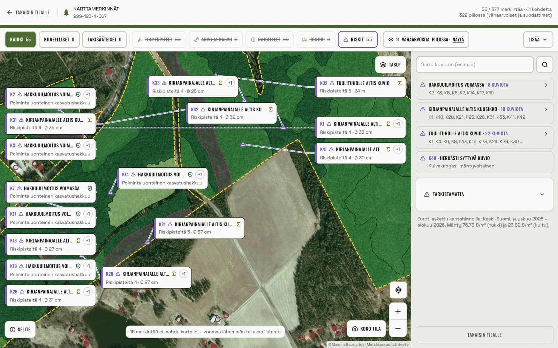Open the K31 kirjanpainajalle altis card
Screen dimensions: 558x348
[x=50, y=124]
